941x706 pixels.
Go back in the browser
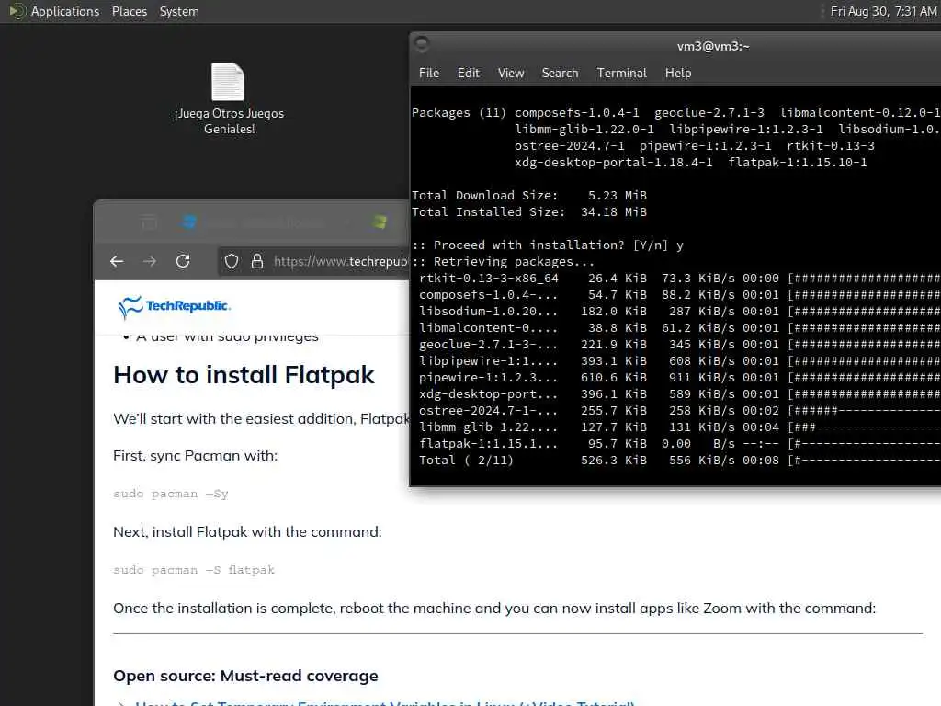click(x=117, y=261)
